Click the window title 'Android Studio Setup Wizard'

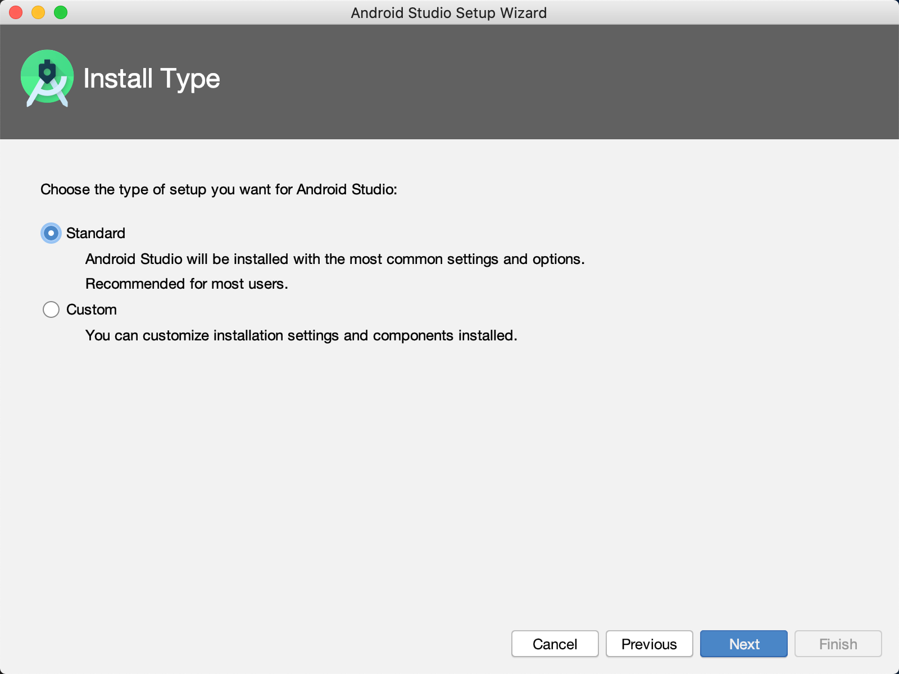click(x=449, y=12)
